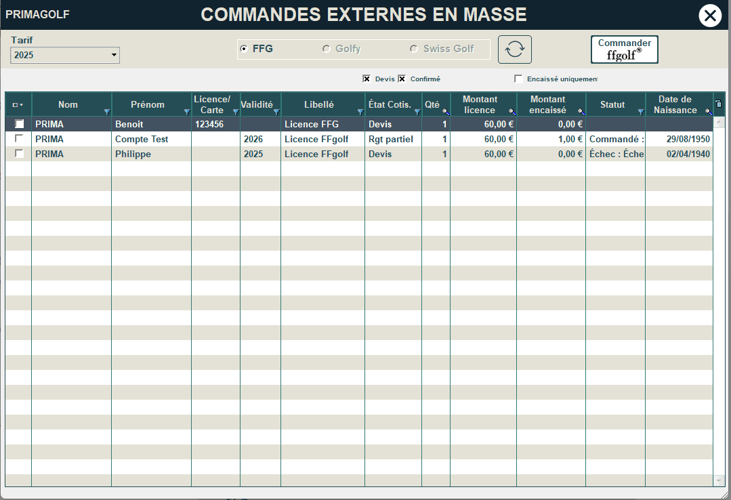Click the Statut column filter funnel icon
Screen dimensions: 731x500
click(641, 112)
